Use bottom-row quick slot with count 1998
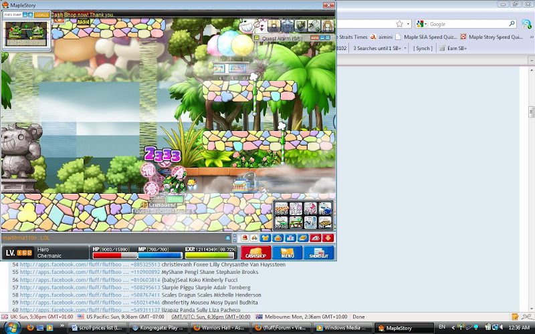535x334 pixels. (x=282, y=222)
